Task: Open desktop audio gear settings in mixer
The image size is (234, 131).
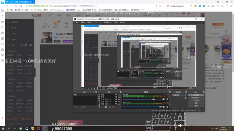Action: coord(167,99)
